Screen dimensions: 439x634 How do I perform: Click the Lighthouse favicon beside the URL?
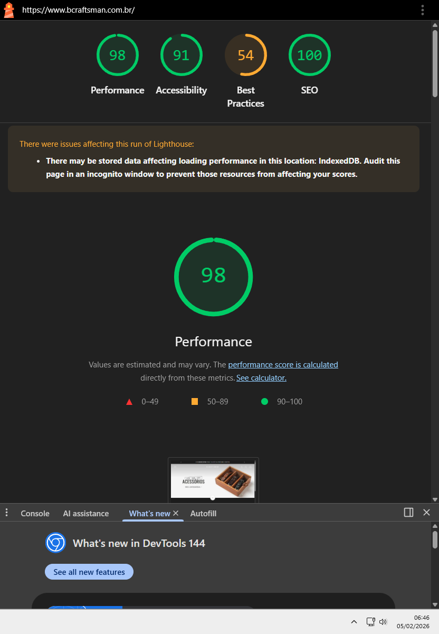tap(8, 10)
